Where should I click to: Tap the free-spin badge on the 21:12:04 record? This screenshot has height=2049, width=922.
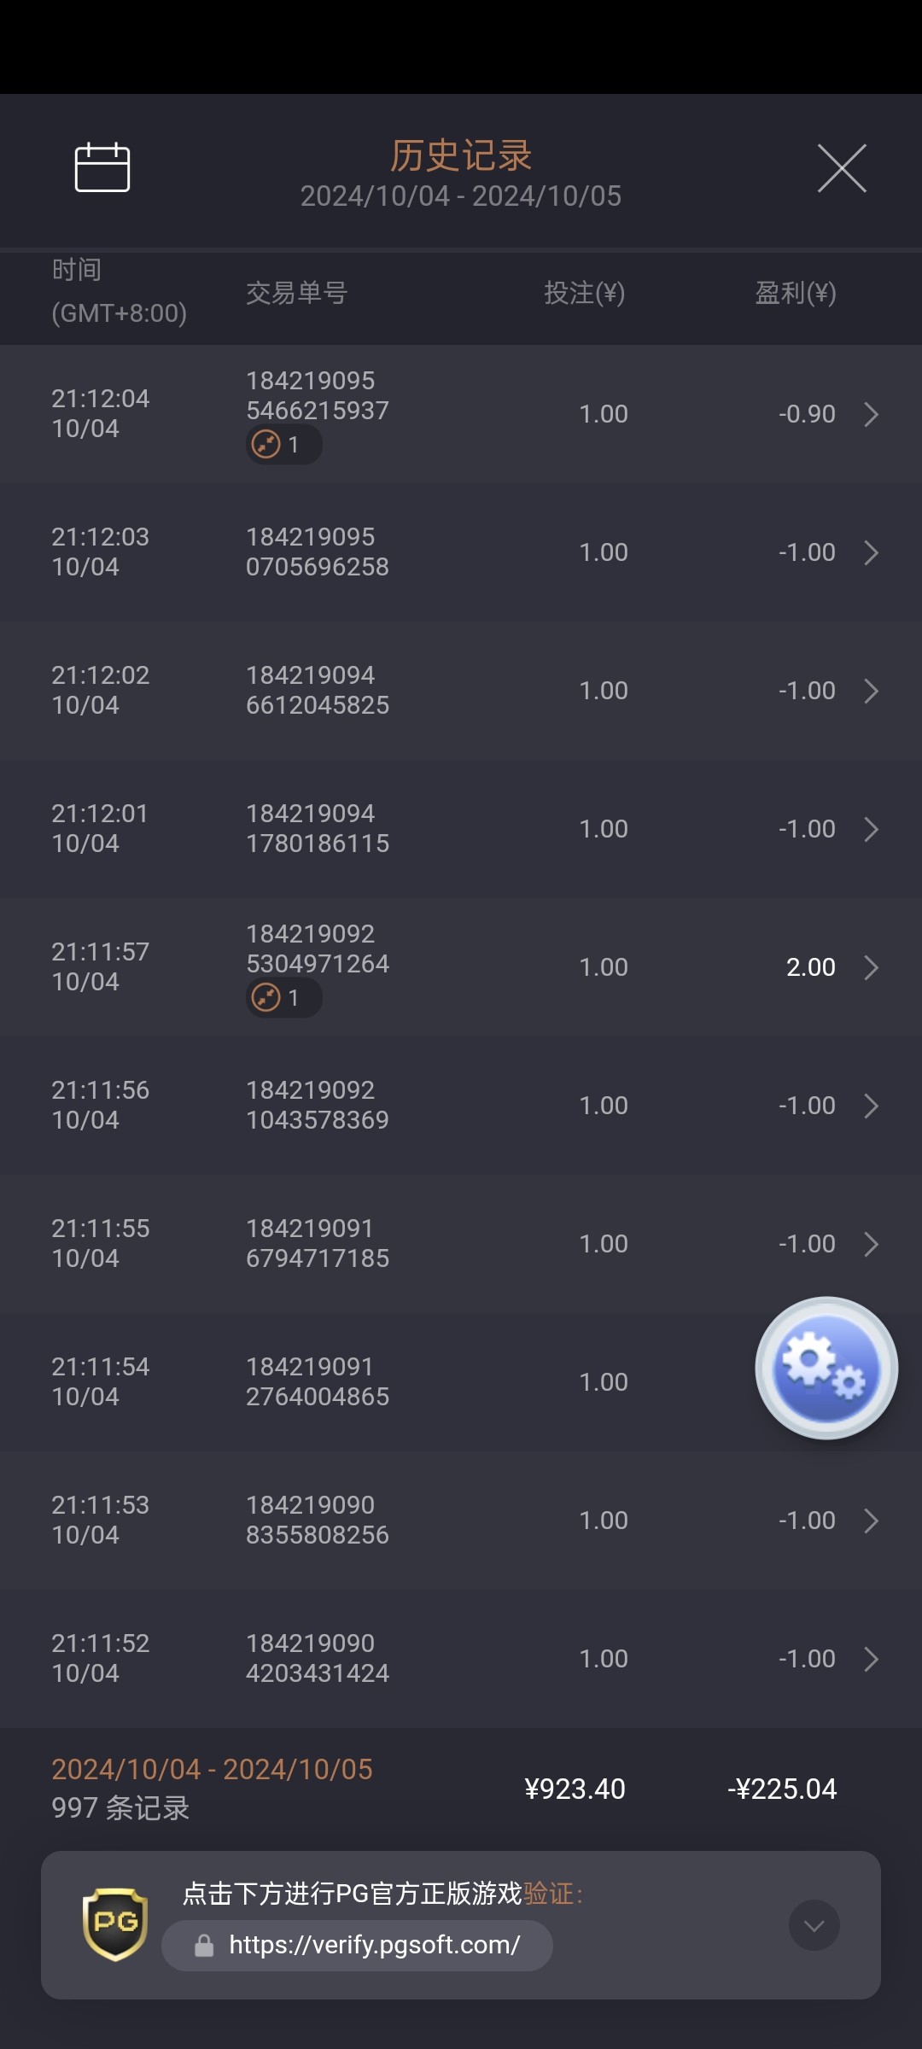tap(283, 445)
